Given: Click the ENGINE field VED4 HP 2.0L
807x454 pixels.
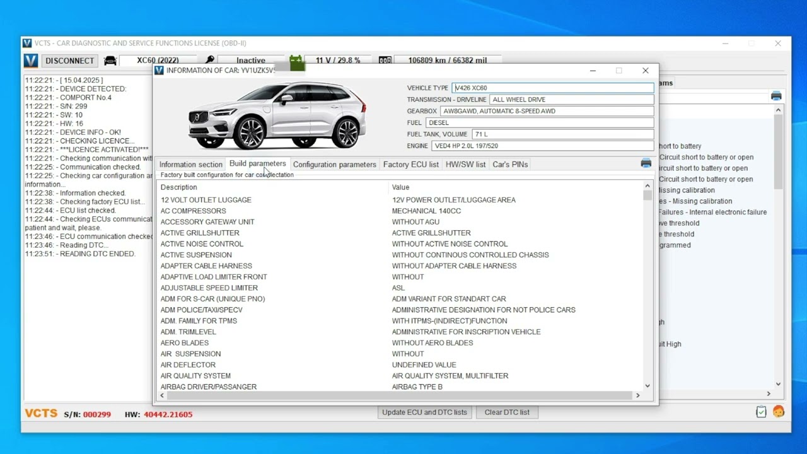Looking at the screenshot, I should [543, 146].
